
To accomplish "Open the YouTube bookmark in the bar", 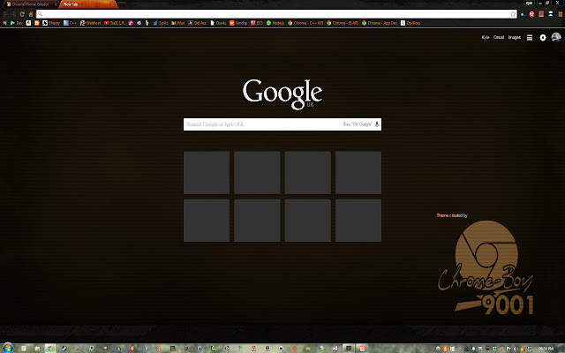I will click(x=114, y=23).
